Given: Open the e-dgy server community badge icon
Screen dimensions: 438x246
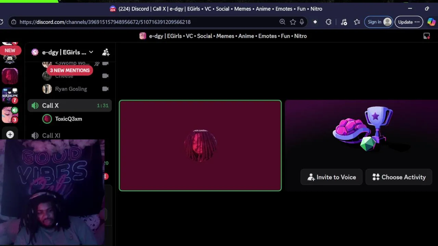Looking at the screenshot, I should 35,52.
